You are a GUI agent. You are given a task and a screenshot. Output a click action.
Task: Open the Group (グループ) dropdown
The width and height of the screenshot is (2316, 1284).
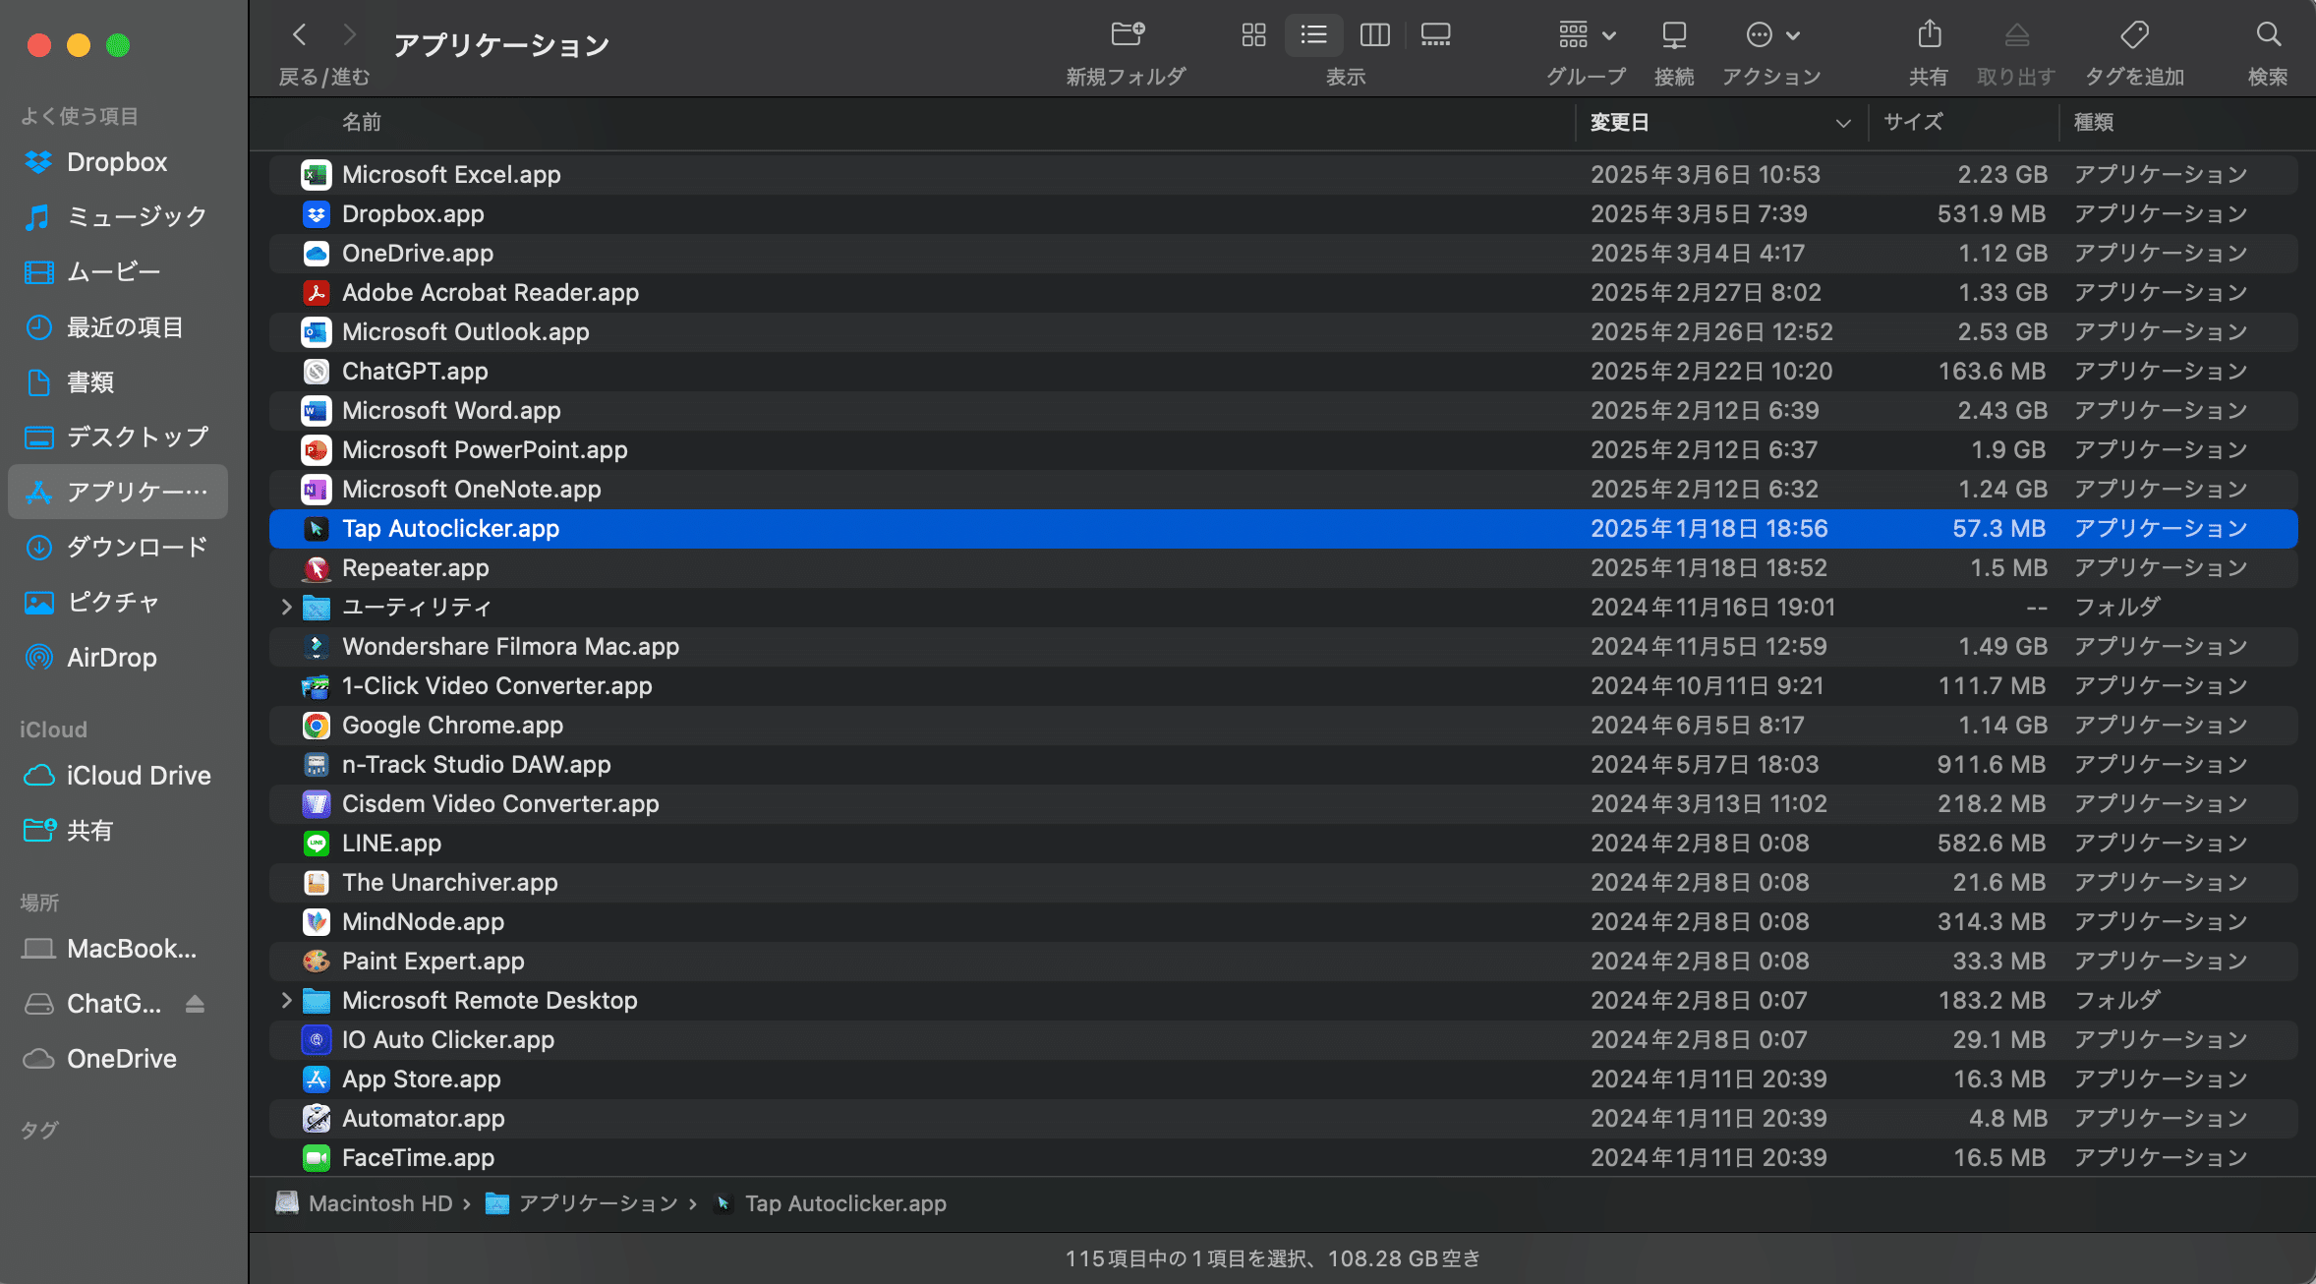1586,35
